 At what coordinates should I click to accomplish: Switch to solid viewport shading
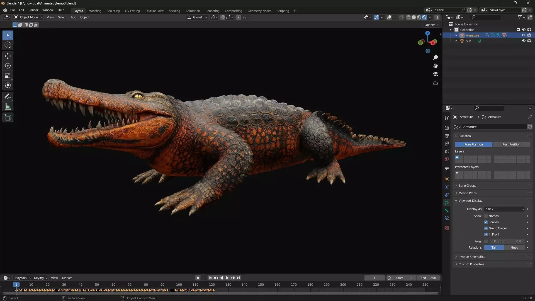[x=414, y=17]
